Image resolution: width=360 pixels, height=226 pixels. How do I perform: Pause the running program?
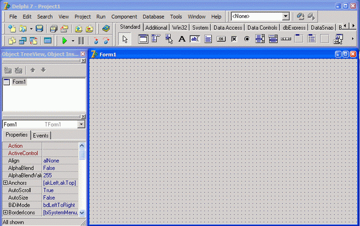pyautogui.click(x=81, y=41)
